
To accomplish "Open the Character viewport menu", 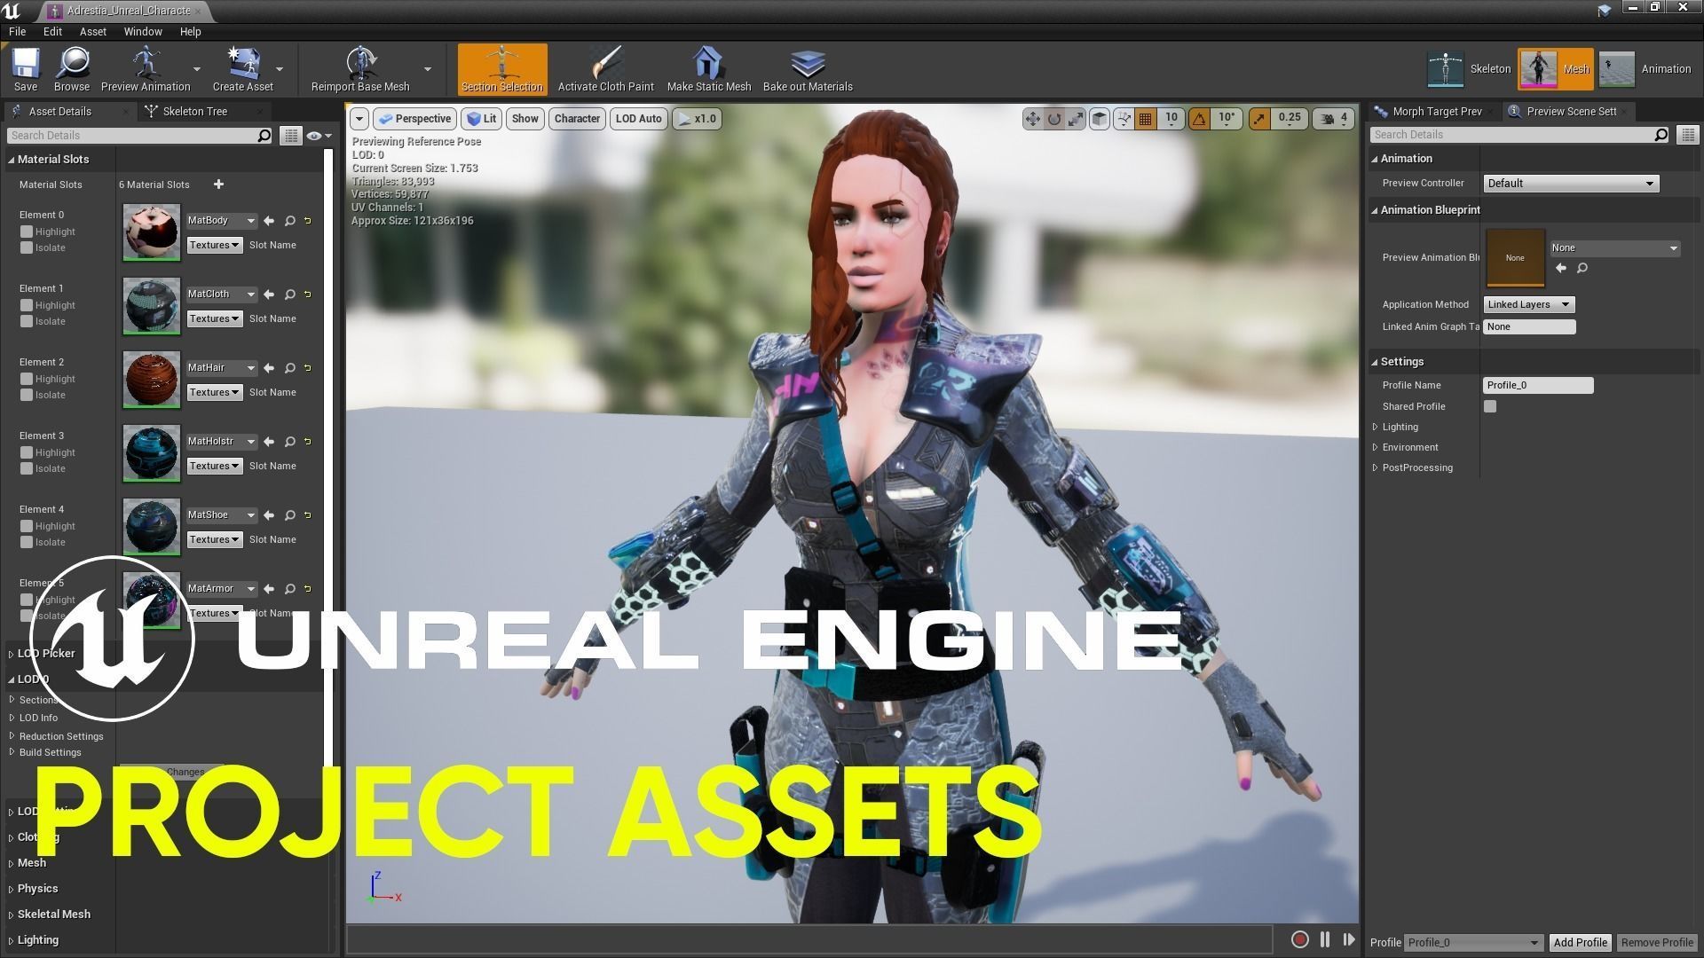I will click(577, 119).
